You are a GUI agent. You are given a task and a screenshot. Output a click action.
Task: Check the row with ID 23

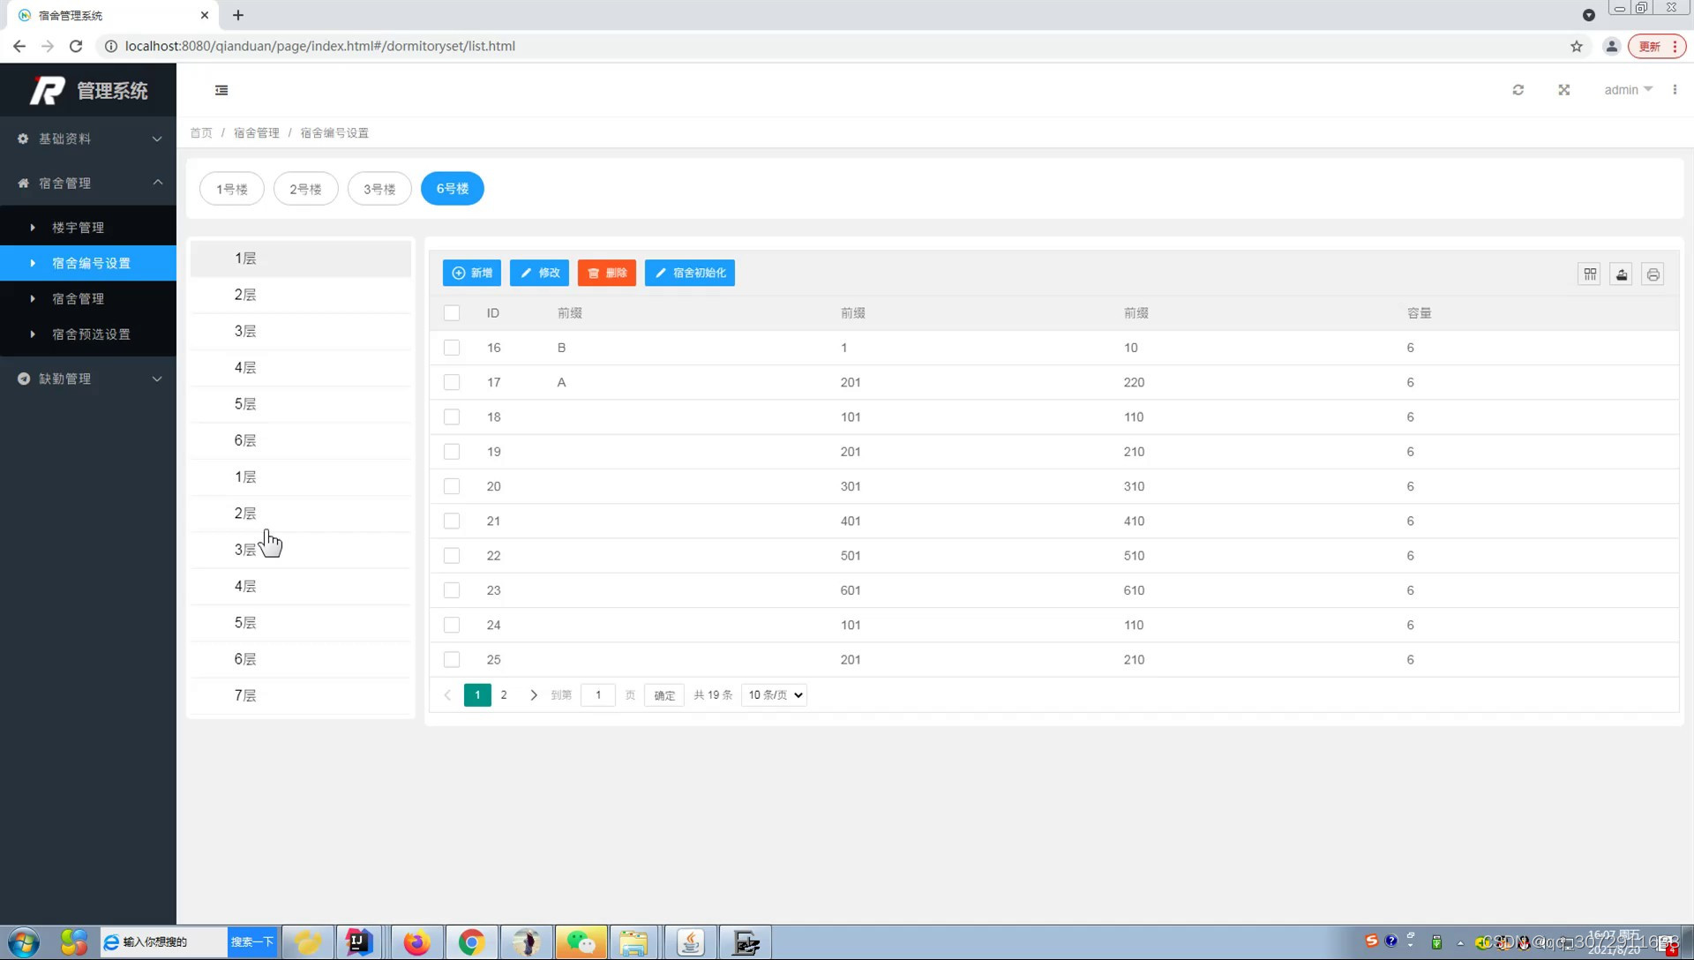click(x=452, y=590)
